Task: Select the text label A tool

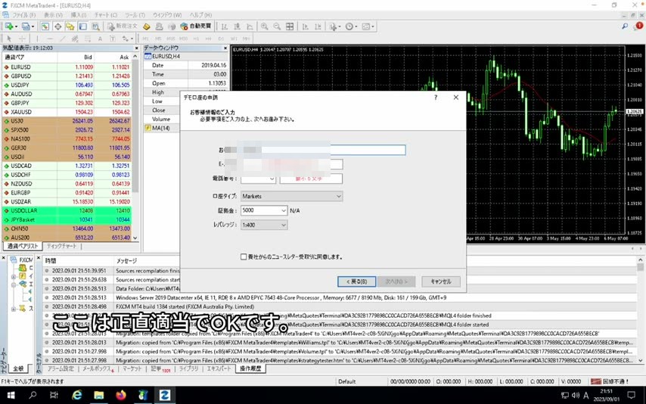Action: (100, 39)
